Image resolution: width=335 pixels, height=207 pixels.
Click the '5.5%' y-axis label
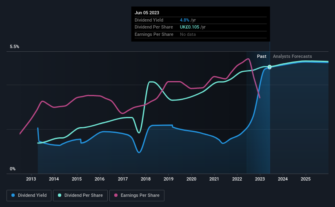tap(15, 46)
